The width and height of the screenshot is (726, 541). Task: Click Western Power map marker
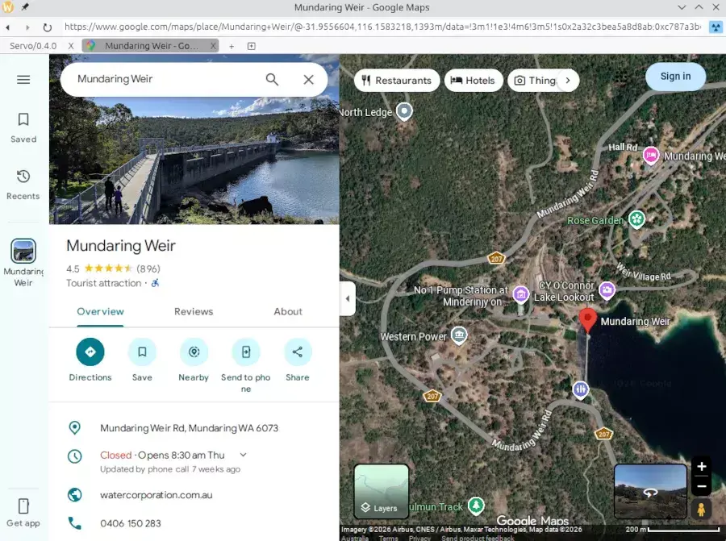pyautogui.click(x=459, y=335)
